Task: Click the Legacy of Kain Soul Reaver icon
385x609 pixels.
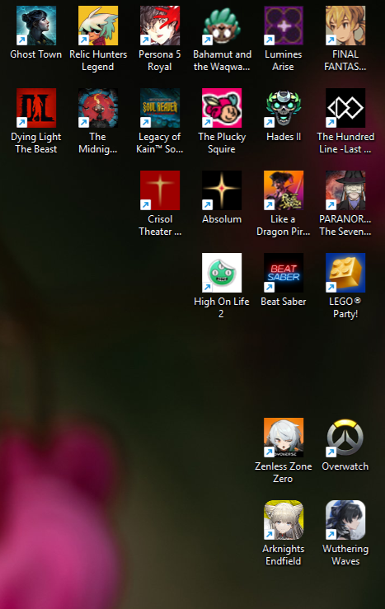Action: (160, 108)
